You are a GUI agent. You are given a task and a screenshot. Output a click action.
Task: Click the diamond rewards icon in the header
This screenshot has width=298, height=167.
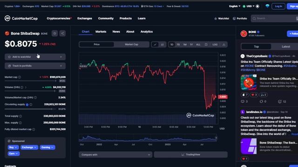coord(267,6)
